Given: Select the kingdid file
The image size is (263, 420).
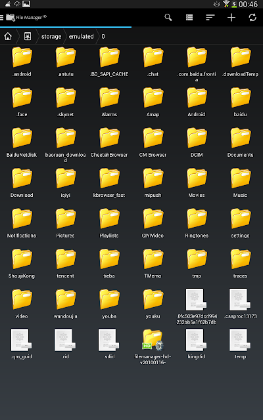Looking at the screenshot, I should (197, 344).
